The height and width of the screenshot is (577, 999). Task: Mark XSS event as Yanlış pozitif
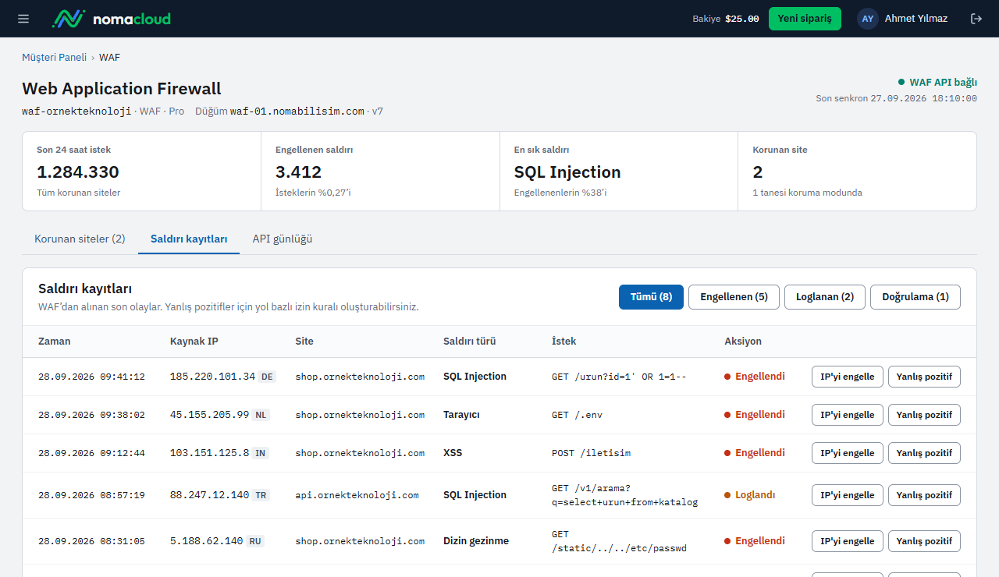tap(924, 453)
